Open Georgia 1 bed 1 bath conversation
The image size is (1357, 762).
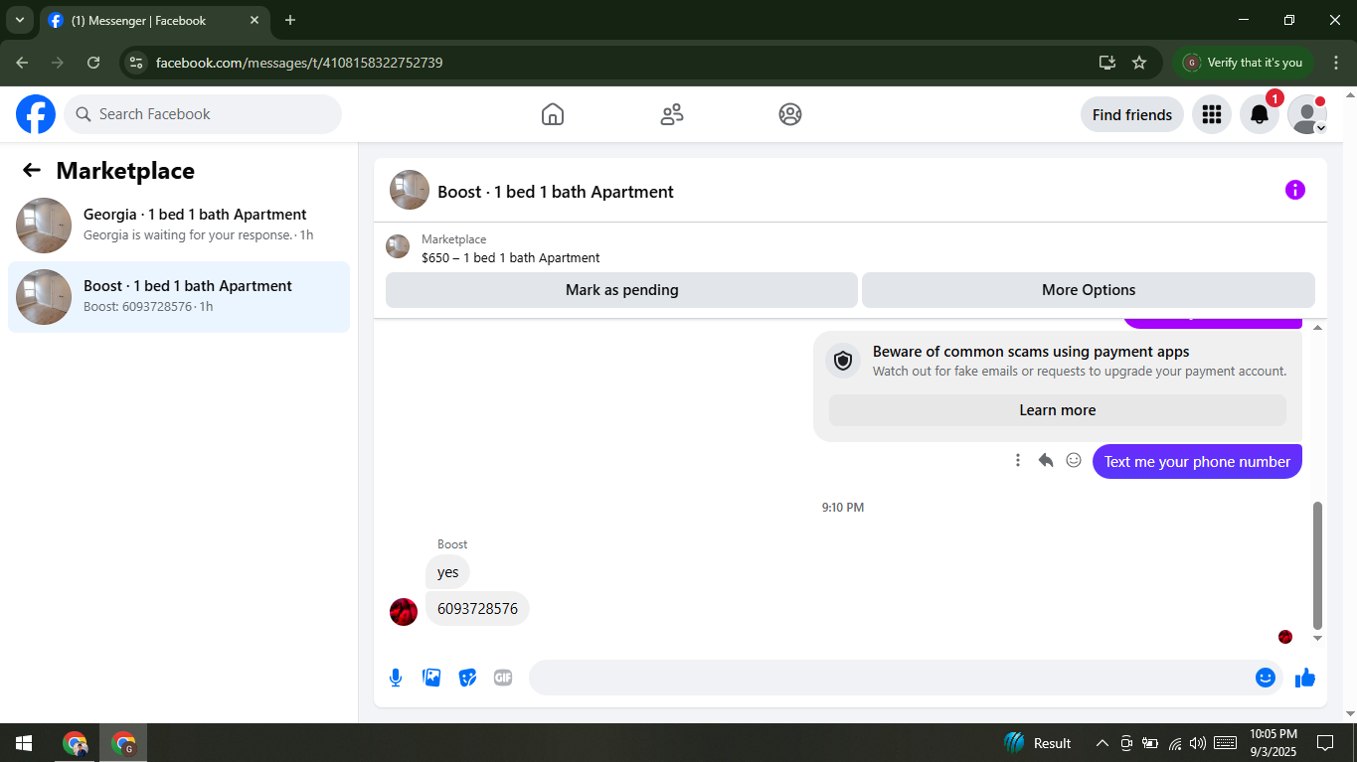pos(179,225)
